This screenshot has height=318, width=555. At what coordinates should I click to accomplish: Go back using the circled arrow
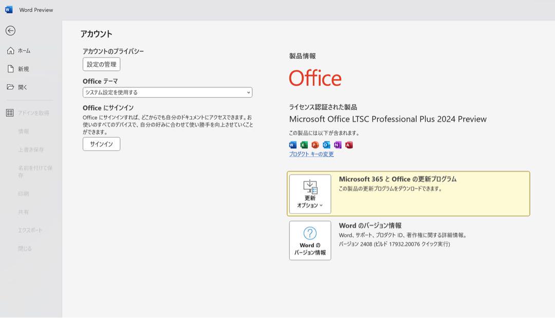[x=11, y=31]
